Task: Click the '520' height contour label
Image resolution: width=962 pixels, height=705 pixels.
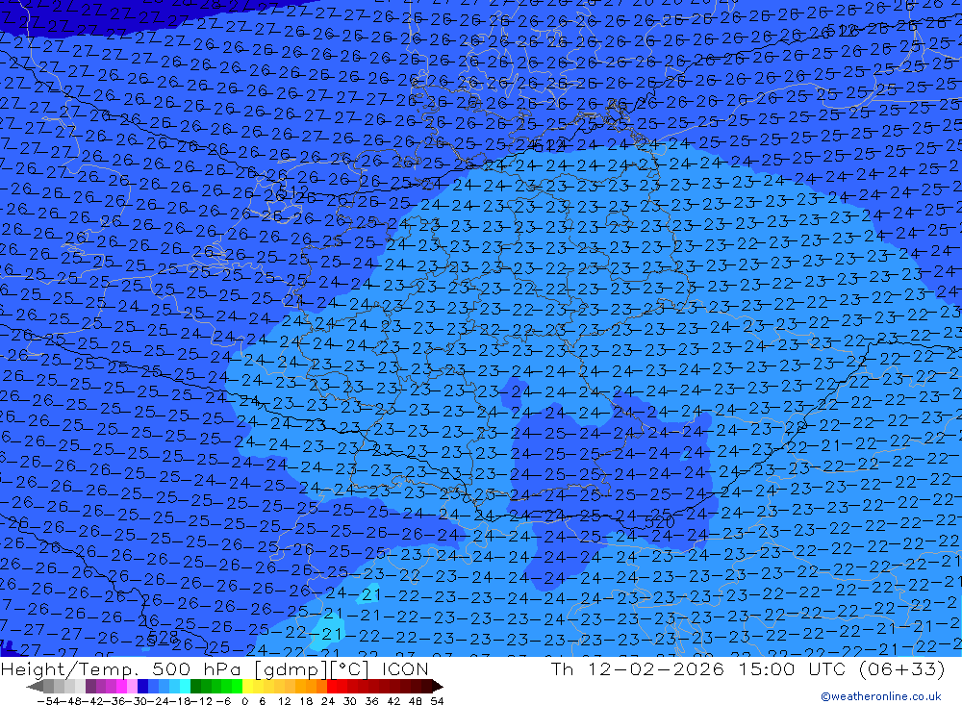Action: pos(660,523)
